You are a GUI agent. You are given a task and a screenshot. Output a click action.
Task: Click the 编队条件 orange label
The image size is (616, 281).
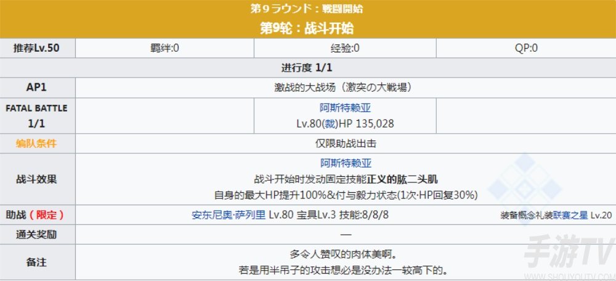tap(36, 144)
